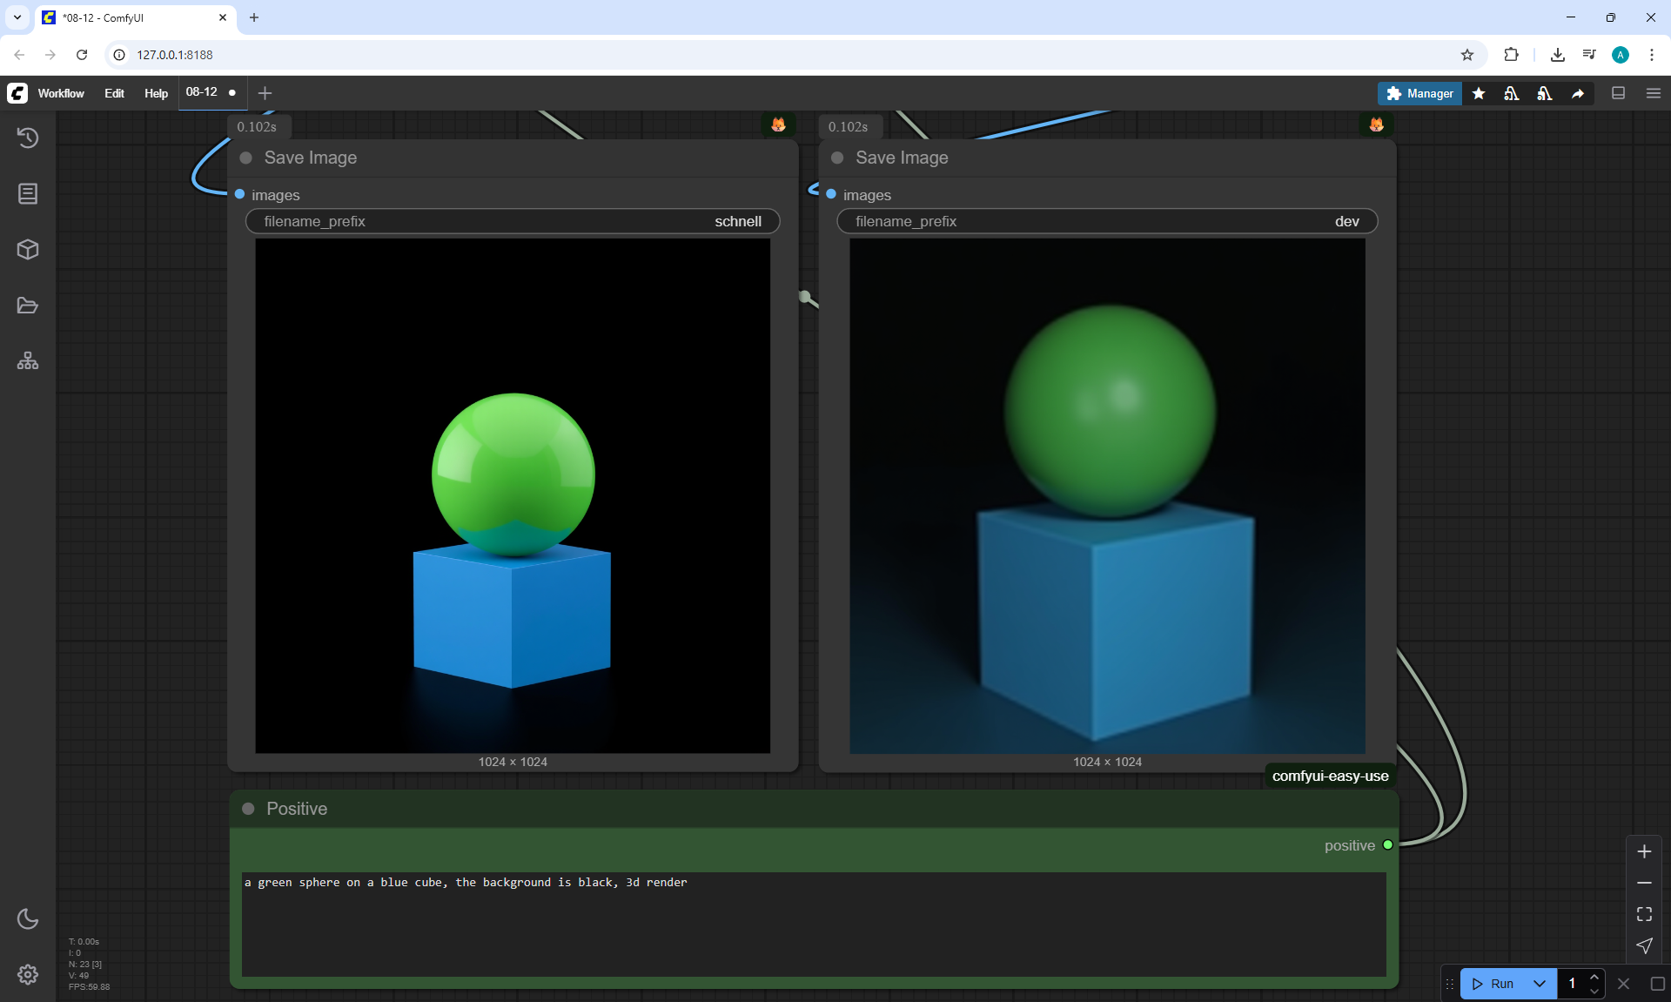The height and width of the screenshot is (1002, 1671).
Task: Click the Manager star icon
Action: pyautogui.click(x=1479, y=93)
